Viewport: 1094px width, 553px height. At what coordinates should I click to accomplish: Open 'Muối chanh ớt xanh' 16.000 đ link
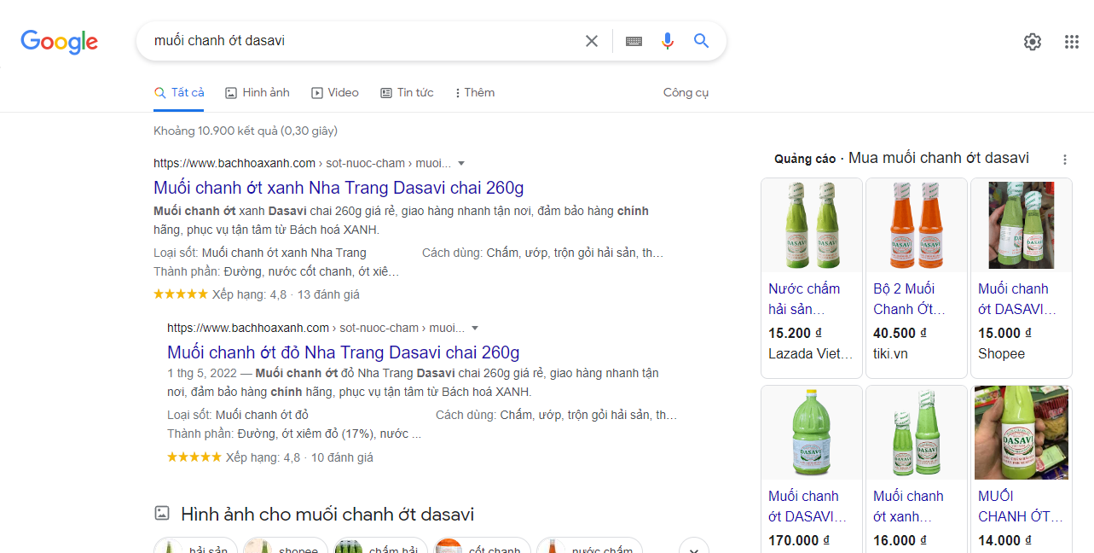tap(908, 506)
